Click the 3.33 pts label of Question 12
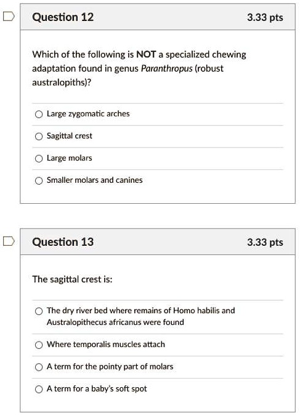The width and height of the screenshot is (300, 415). [265, 17]
